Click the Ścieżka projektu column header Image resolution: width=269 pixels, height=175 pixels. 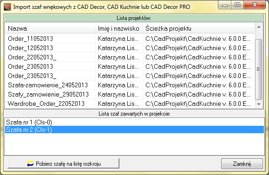198,28
